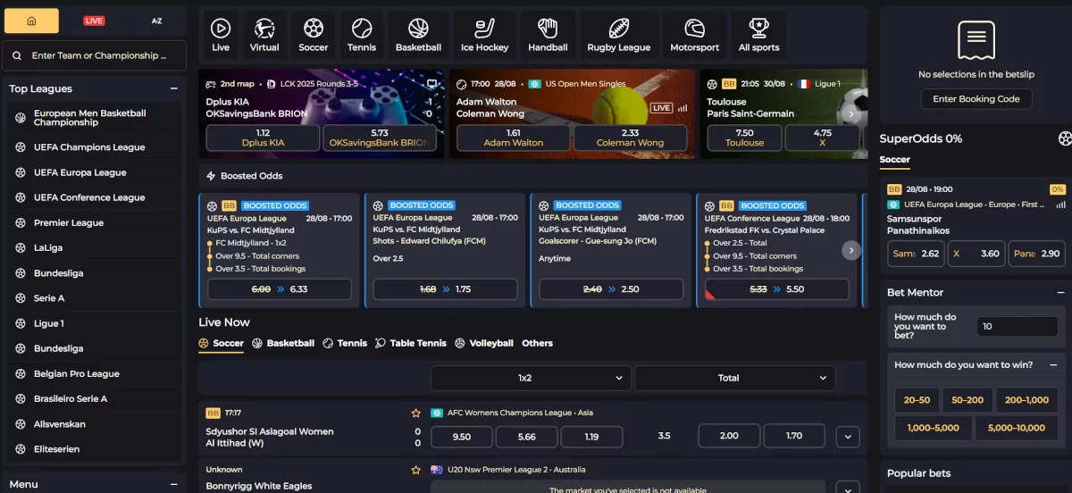Add boosted odds 1.75 to betslip

click(445, 289)
